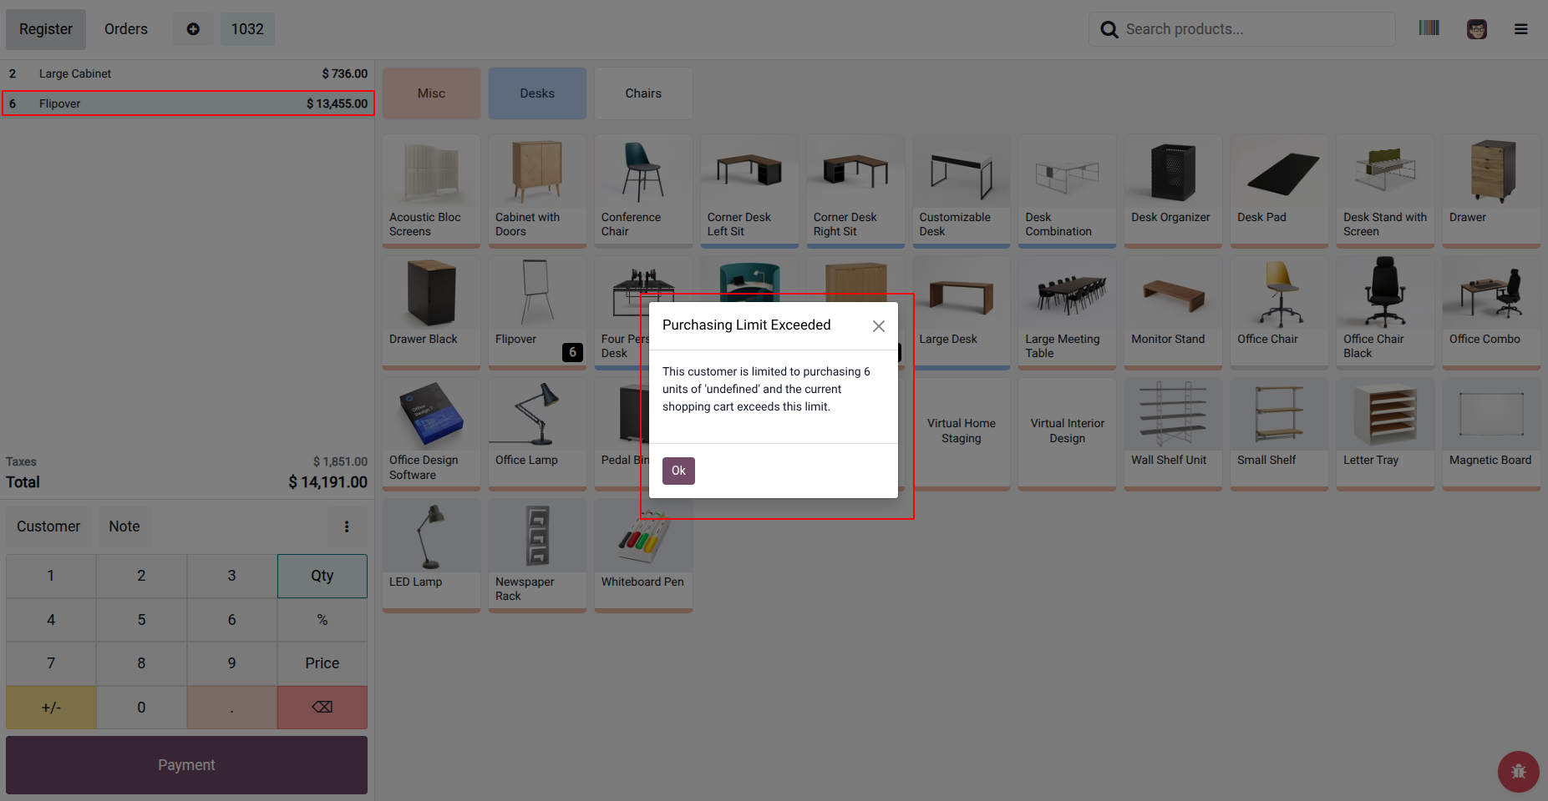The height and width of the screenshot is (801, 1548).
Task: Click numpad digit 1
Action: tap(51, 576)
